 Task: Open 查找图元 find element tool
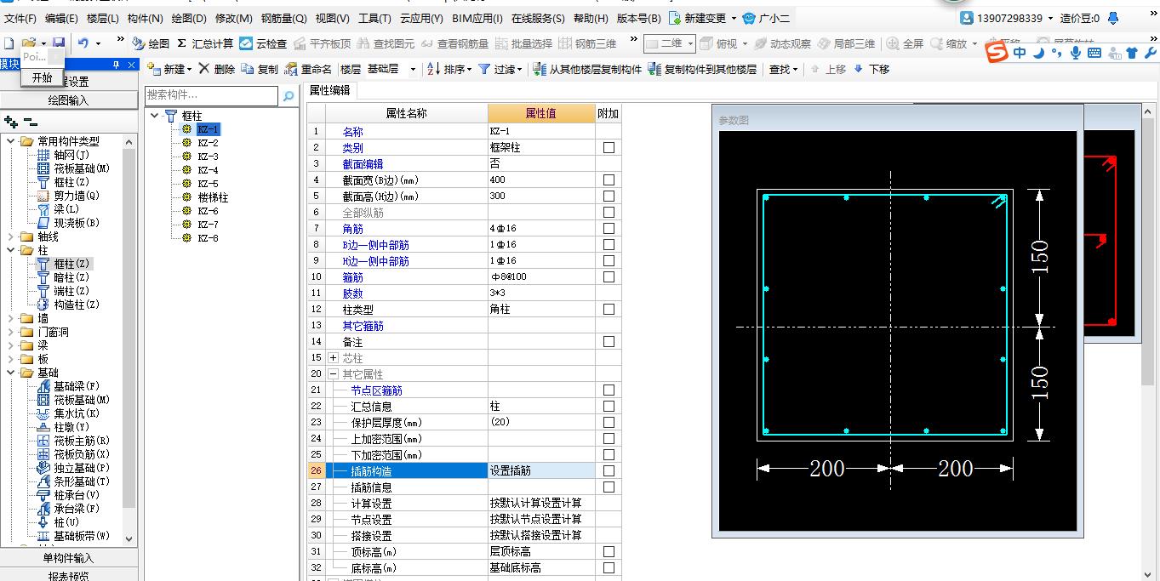pyautogui.click(x=386, y=43)
